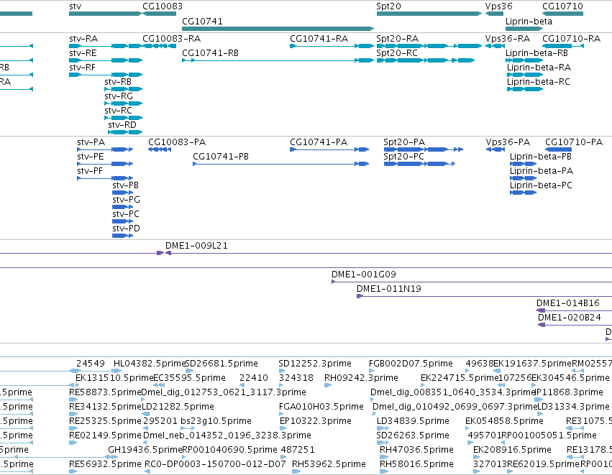The image size is (612, 475).
Task: Click the Liprin-beta-RA transcript glyph
Action: [x=525, y=75]
